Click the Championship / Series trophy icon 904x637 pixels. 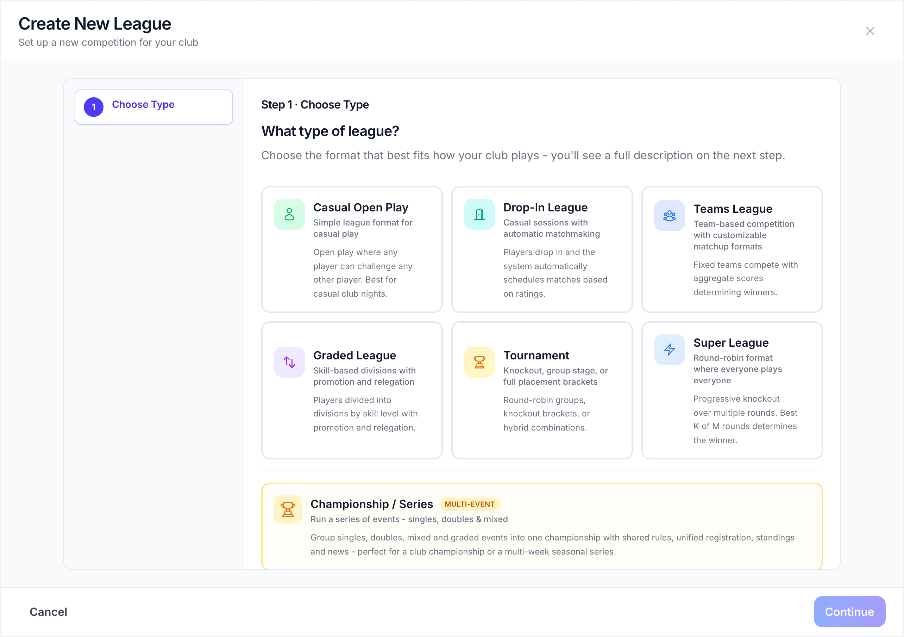click(288, 509)
